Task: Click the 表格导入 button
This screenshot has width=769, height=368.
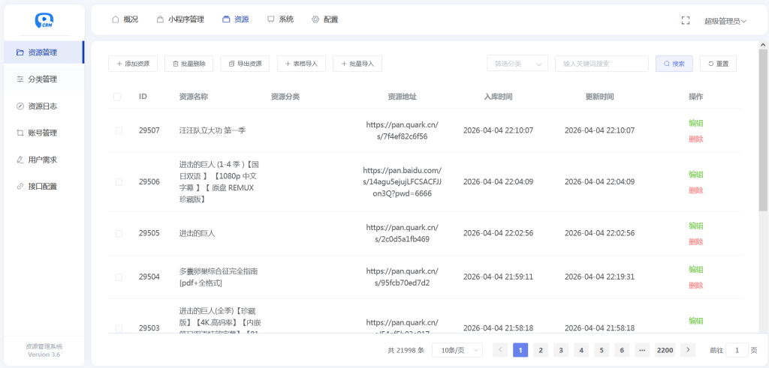Action: click(x=301, y=64)
